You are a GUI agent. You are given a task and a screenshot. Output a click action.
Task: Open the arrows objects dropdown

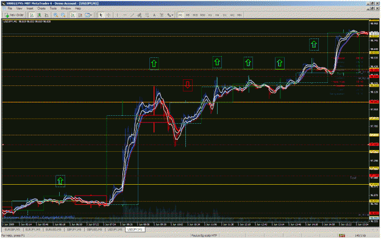(x=170, y=15)
